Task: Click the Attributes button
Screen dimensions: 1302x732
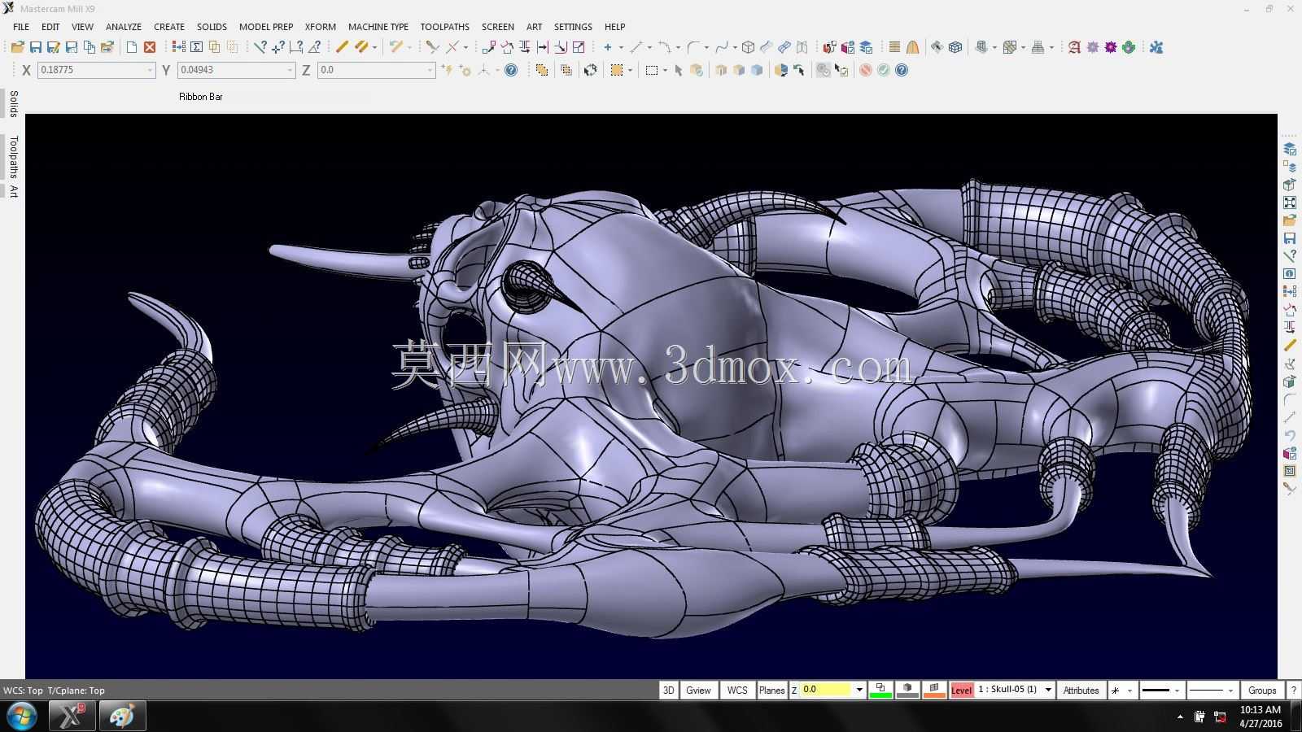Action: click(x=1081, y=690)
